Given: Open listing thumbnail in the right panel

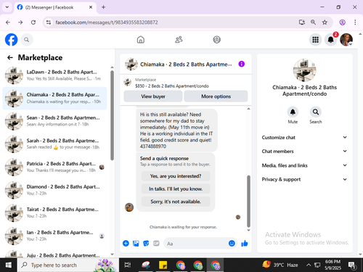Looking at the screenshot, I should [x=304, y=70].
